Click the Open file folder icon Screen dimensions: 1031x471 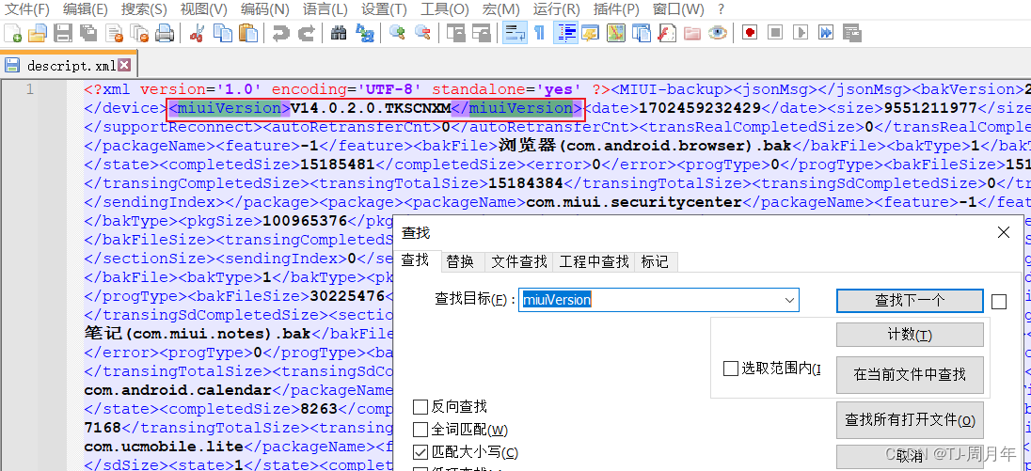pyautogui.click(x=38, y=32)
